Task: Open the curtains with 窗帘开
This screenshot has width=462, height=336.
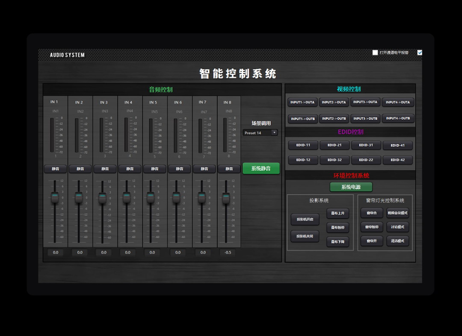Action: tap(371, 241)
